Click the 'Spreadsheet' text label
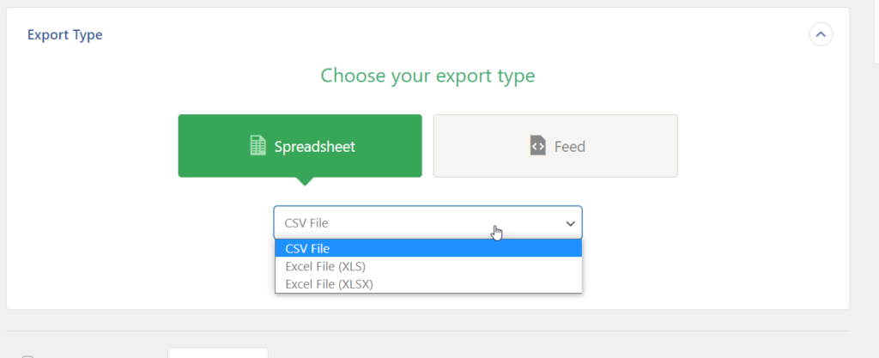The width and height of the screenshot is (879, 358). tap(314, 147)
